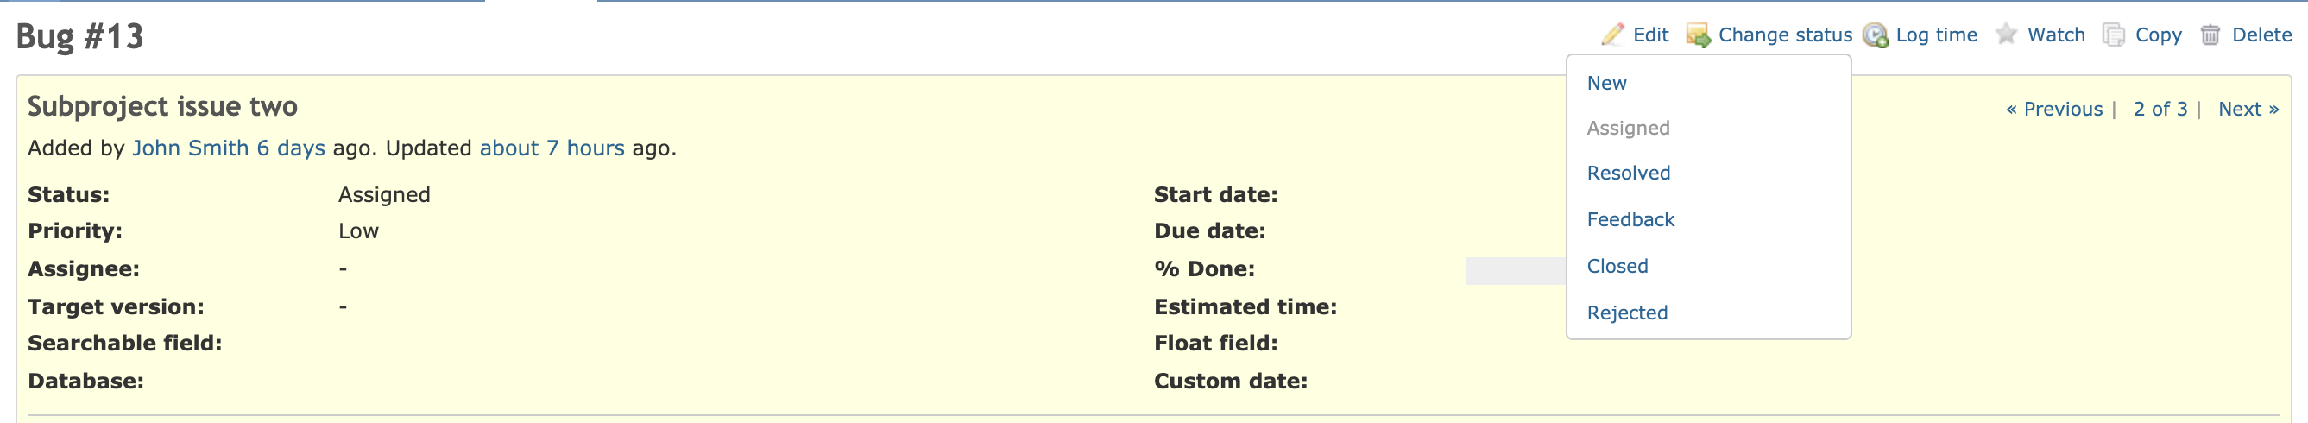Click the 'about 7 hours' updated link
Viewport: 2308px width, 423px height.
(551, 148)
